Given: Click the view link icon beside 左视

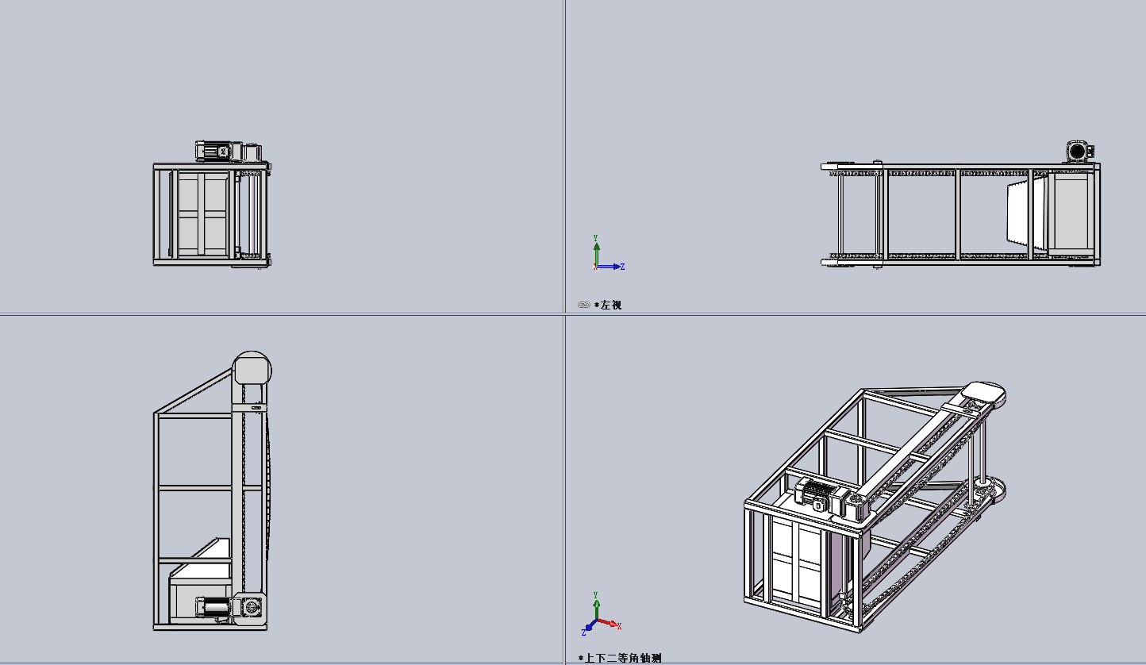Looking at the screenshot, I should (x=584, y=305).
